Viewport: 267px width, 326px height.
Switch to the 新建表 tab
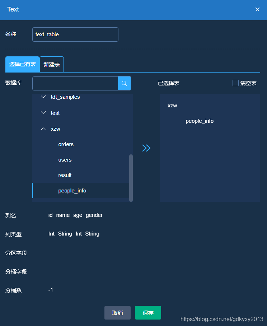(x=52, y=65)
